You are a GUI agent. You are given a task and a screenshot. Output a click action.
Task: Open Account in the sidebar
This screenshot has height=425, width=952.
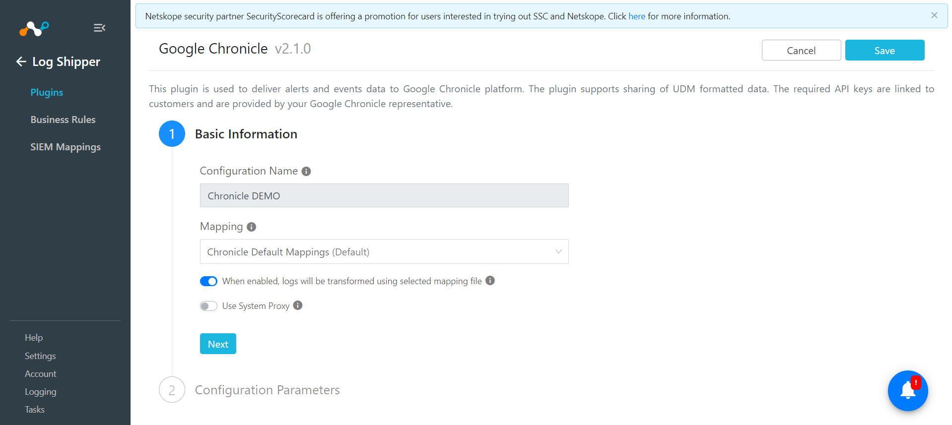41,374
